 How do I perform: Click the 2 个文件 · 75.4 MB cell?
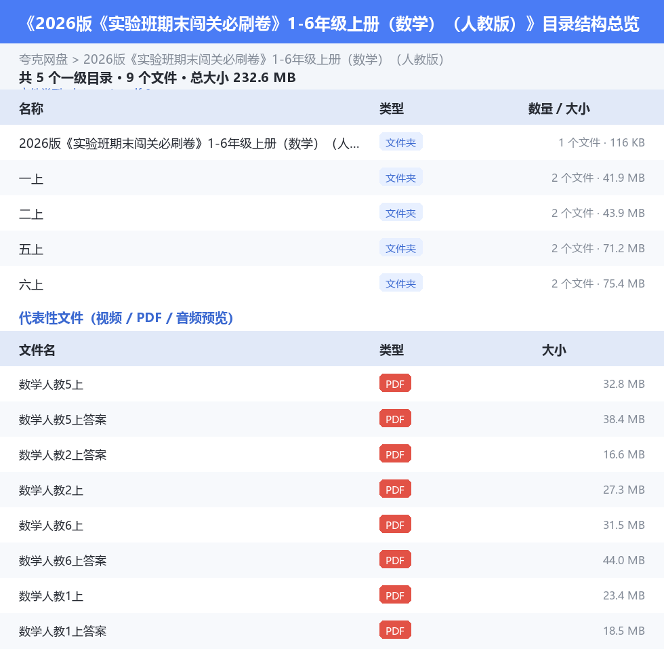point(598,283)
